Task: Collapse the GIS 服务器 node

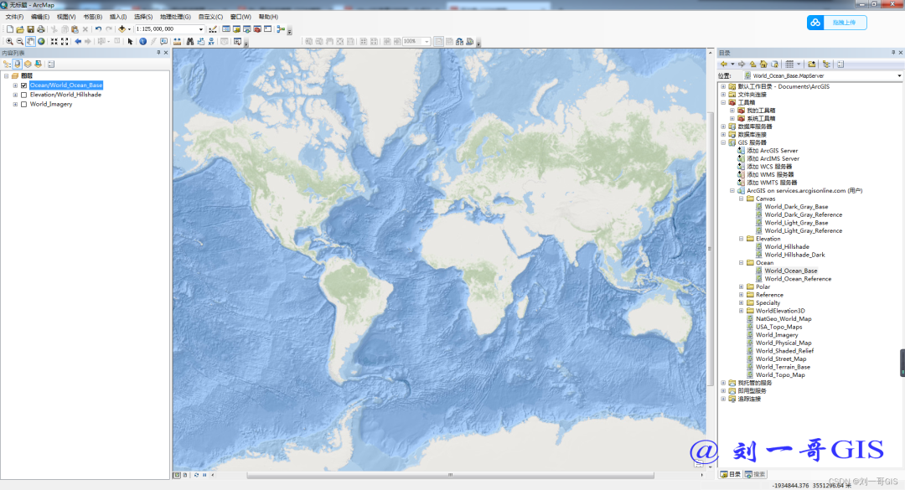Action: (x=723, y=142)
